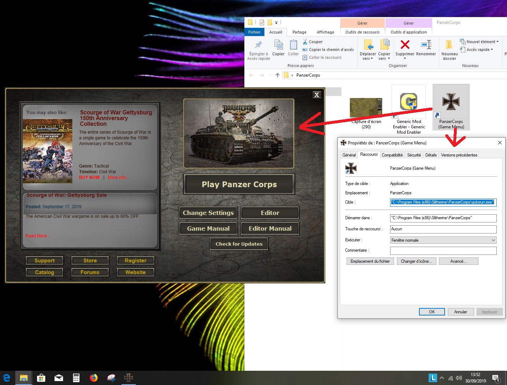Image resolution: width=507 pixels, height=385 pixels.
Task: Click the Commentaire input field
Action: click(x=443, y=251)
